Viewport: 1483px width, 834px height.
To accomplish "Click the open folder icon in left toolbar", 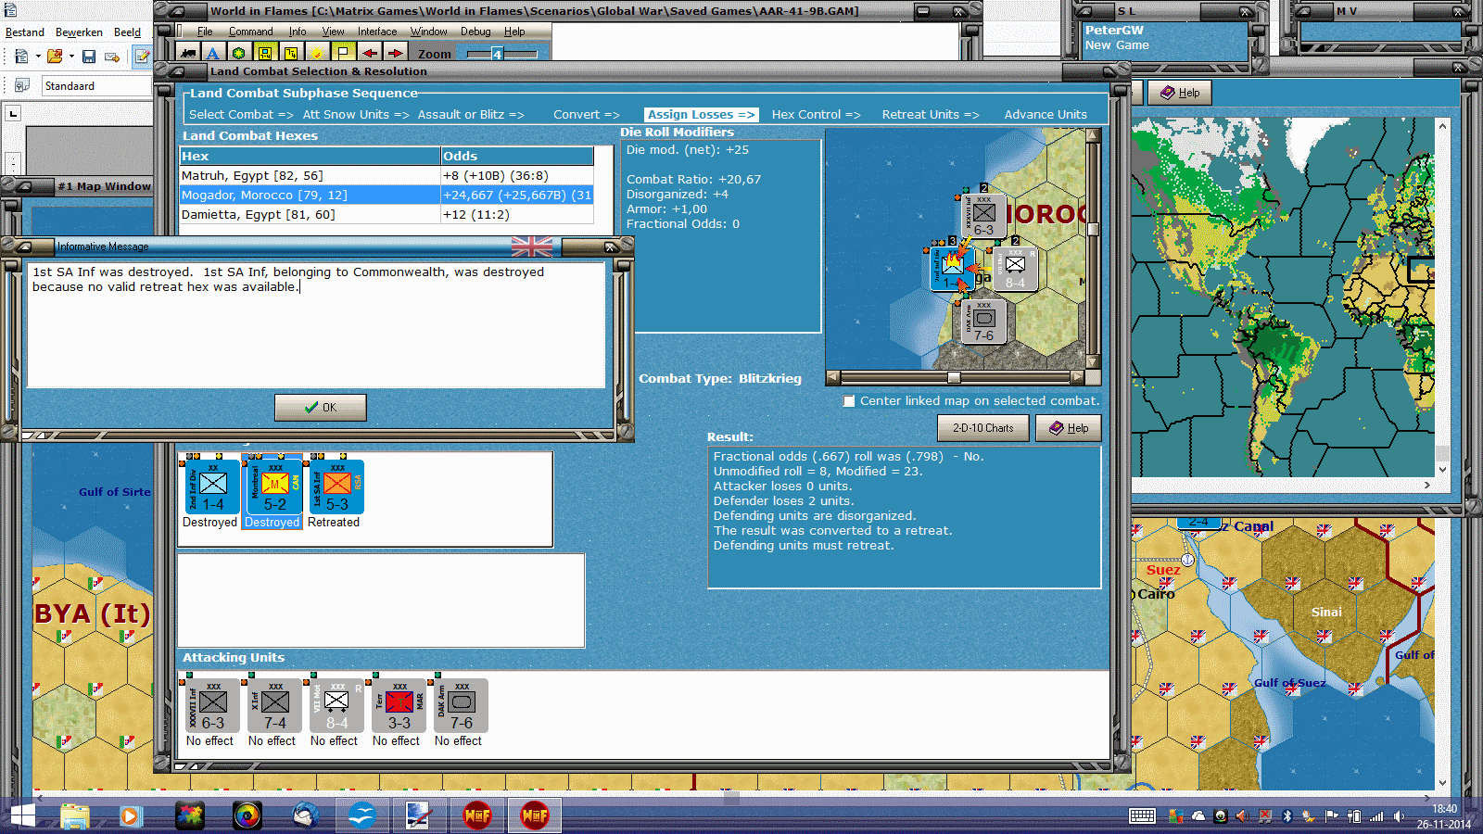I will [55, 57].
